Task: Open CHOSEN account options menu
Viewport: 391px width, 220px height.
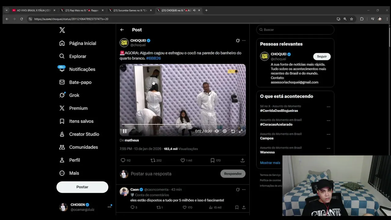Action: 109,207
